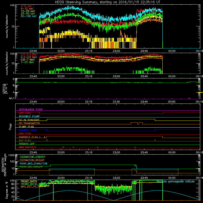Select the GAP_FLAG label

click(25, 113)
